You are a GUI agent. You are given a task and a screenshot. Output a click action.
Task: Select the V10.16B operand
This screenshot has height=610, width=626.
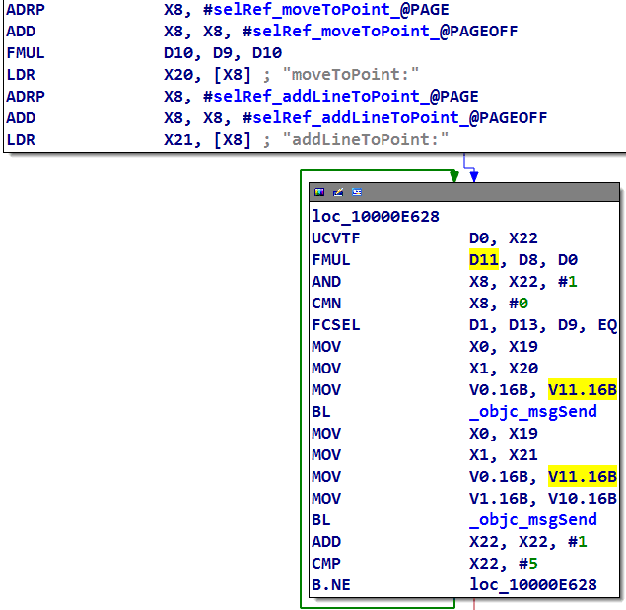582,498
